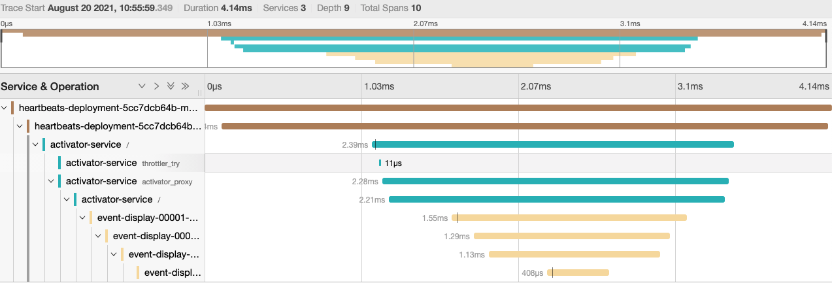The height and width of the screenshot is (283, 832).
Task: Collapse the second heartbeats-deployment child span
Action: coord(20,126)
